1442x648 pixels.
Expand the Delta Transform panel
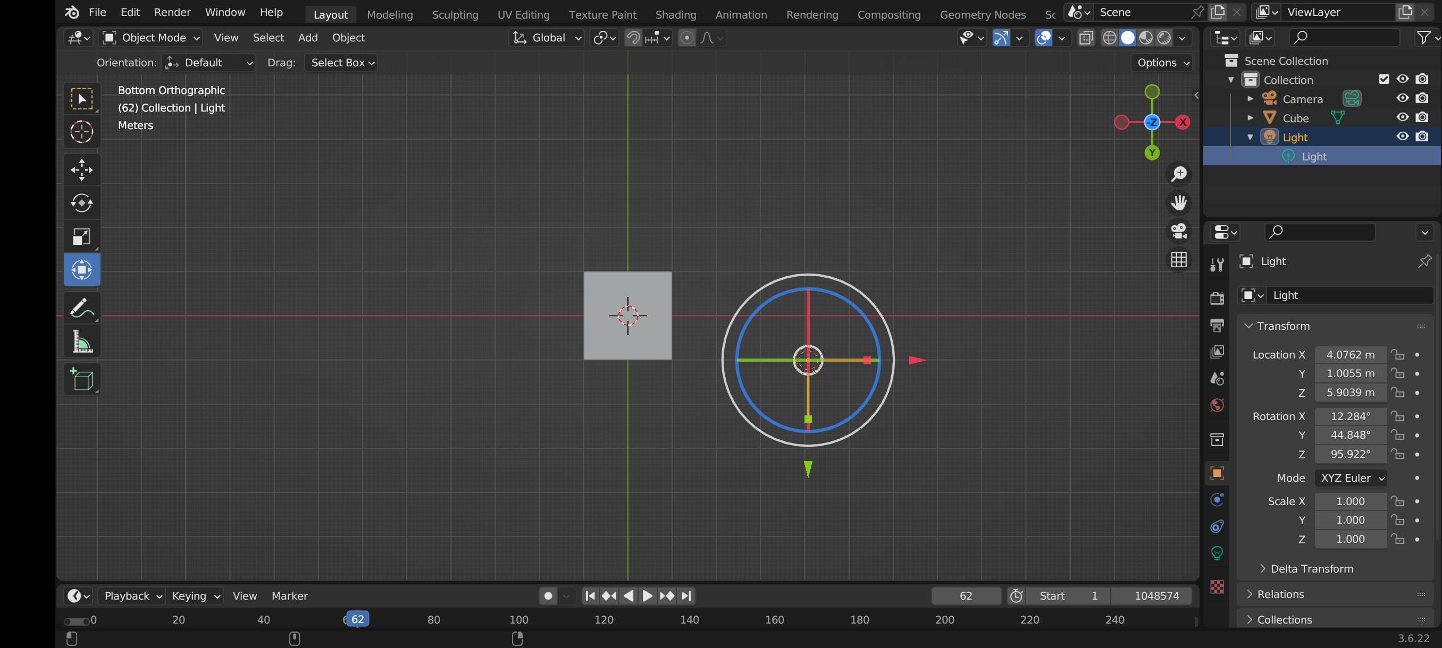click(1312, 569)
